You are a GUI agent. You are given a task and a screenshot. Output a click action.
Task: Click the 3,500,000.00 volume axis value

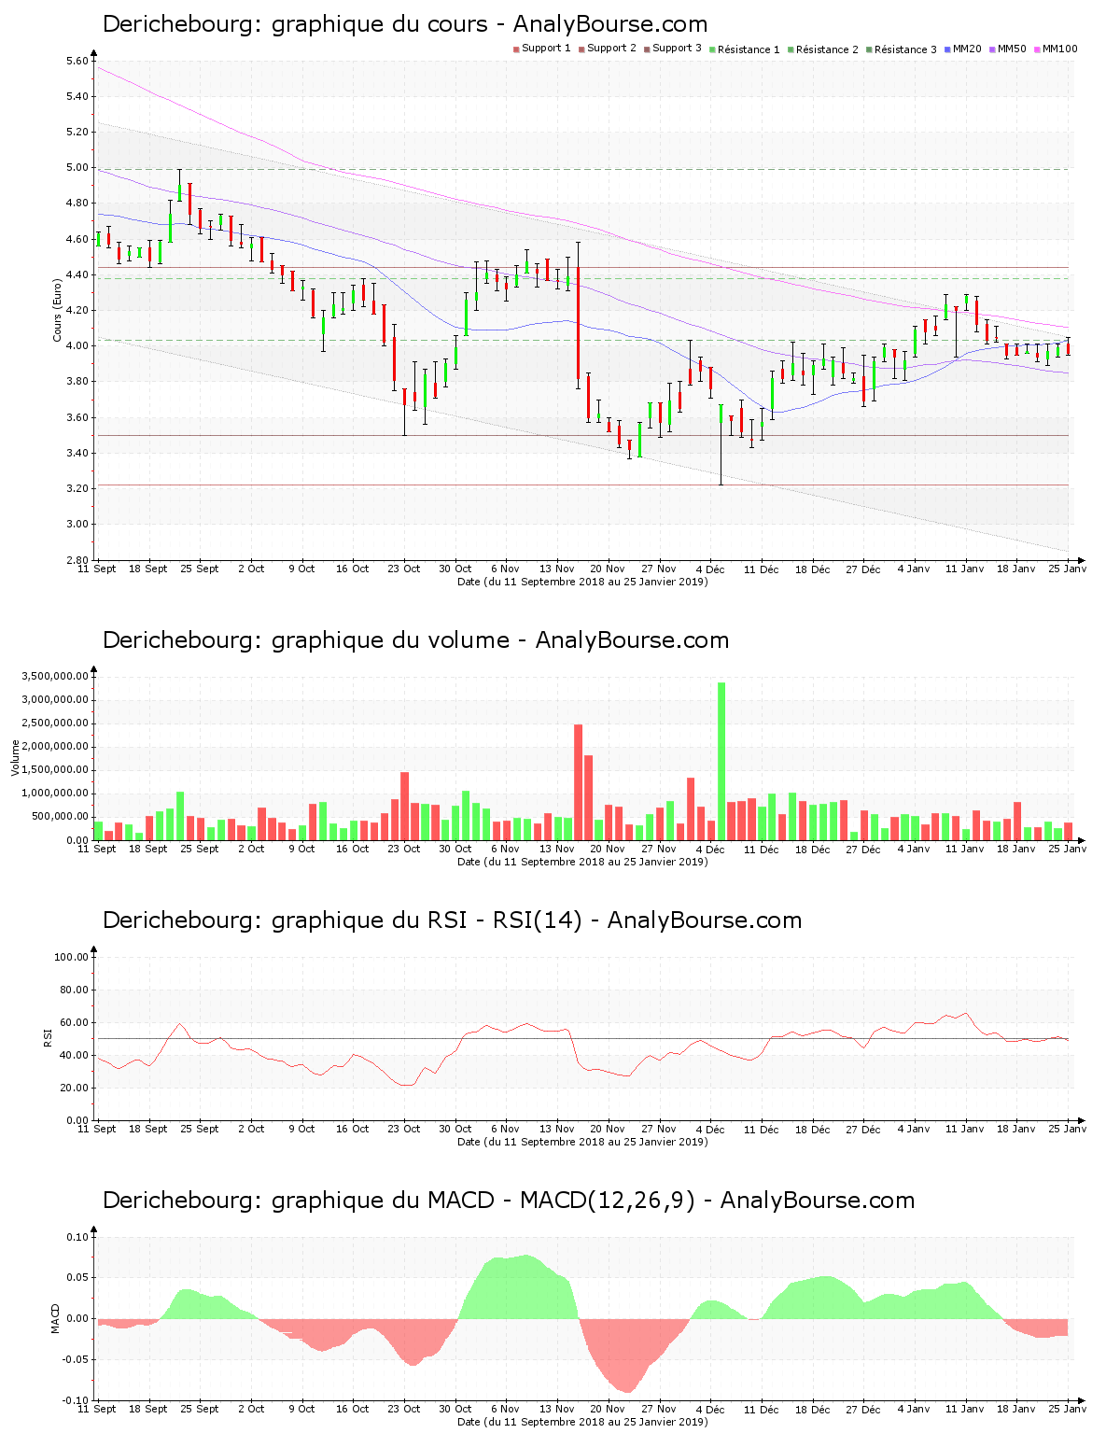click(x=54, y=676)
